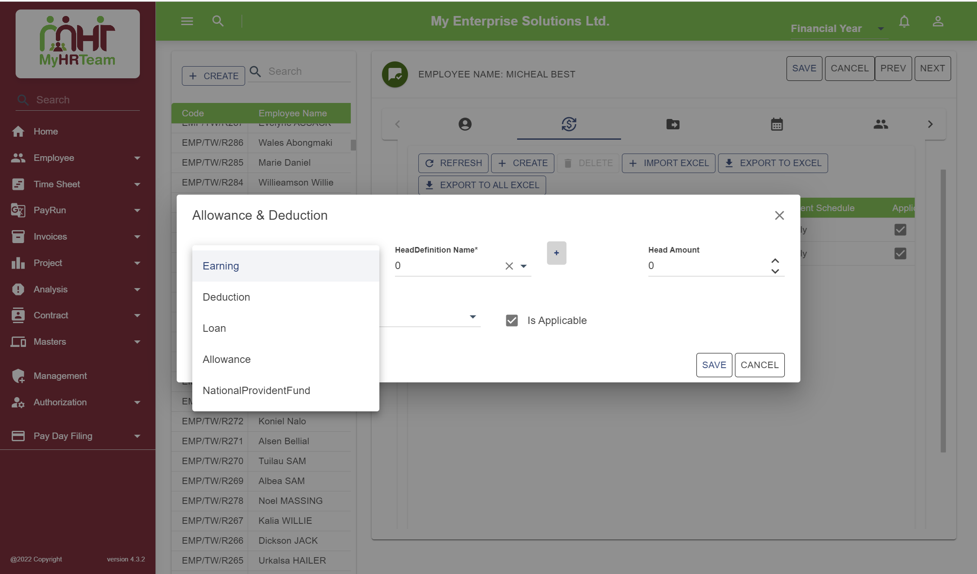Expand the HeadDefinition Name dropdown arrow
The image size is (977, 574).
(x=523, y=266)
